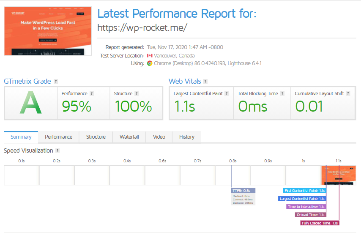This screenshot has width=361, height=238.
Task: Click the 0.8s timeline tick label
Action: click(233, 161)
